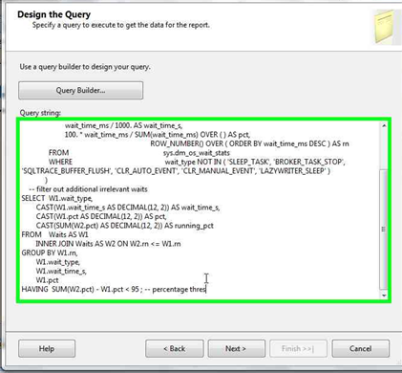This screenshot has width=402, height=373.
Task: Click the '100. * wait_time_ms' line
Action: tap(158, 135)
